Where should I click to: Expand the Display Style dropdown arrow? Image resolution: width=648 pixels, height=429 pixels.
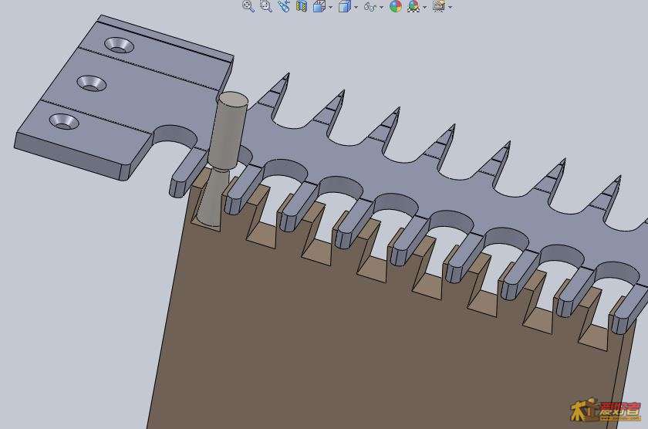coord(356,7)
